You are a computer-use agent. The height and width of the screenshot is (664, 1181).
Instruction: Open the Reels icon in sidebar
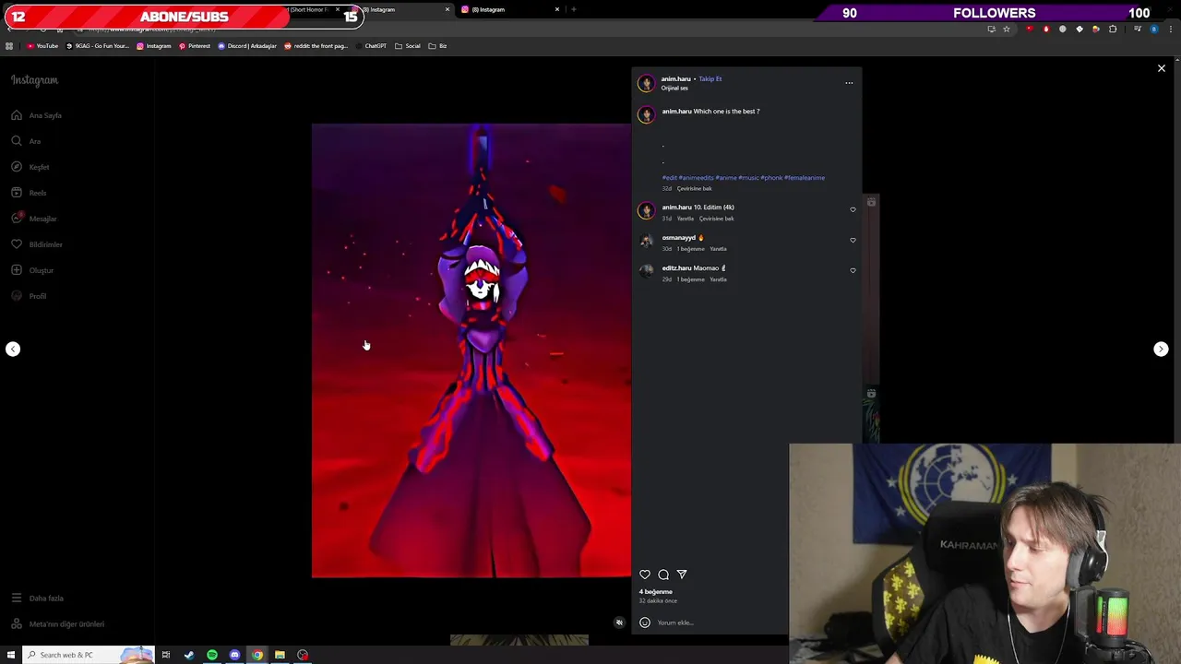click(x=17, y=193)
